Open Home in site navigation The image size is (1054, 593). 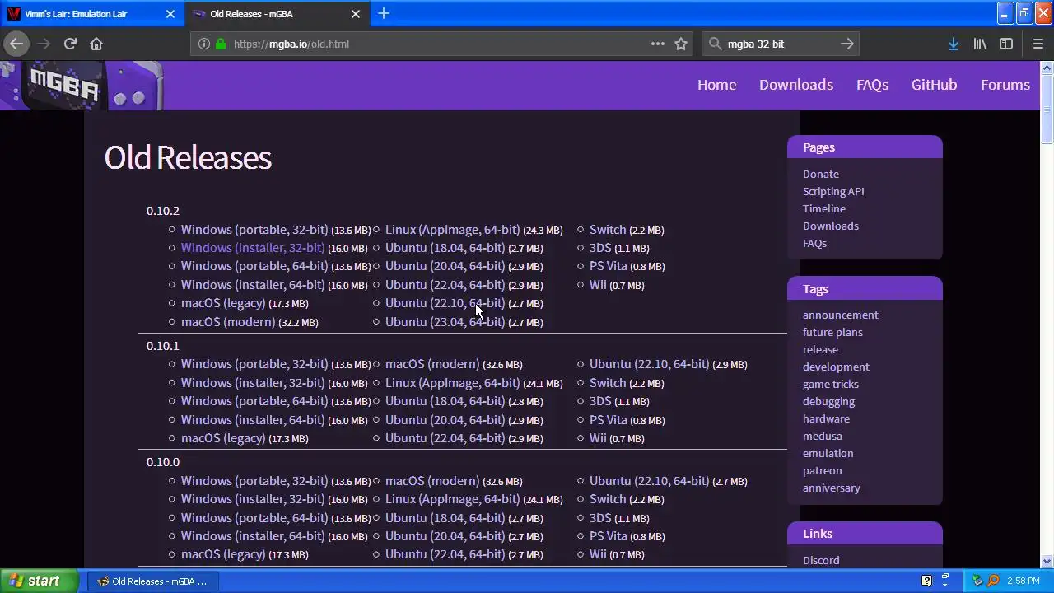coord(716,85)
